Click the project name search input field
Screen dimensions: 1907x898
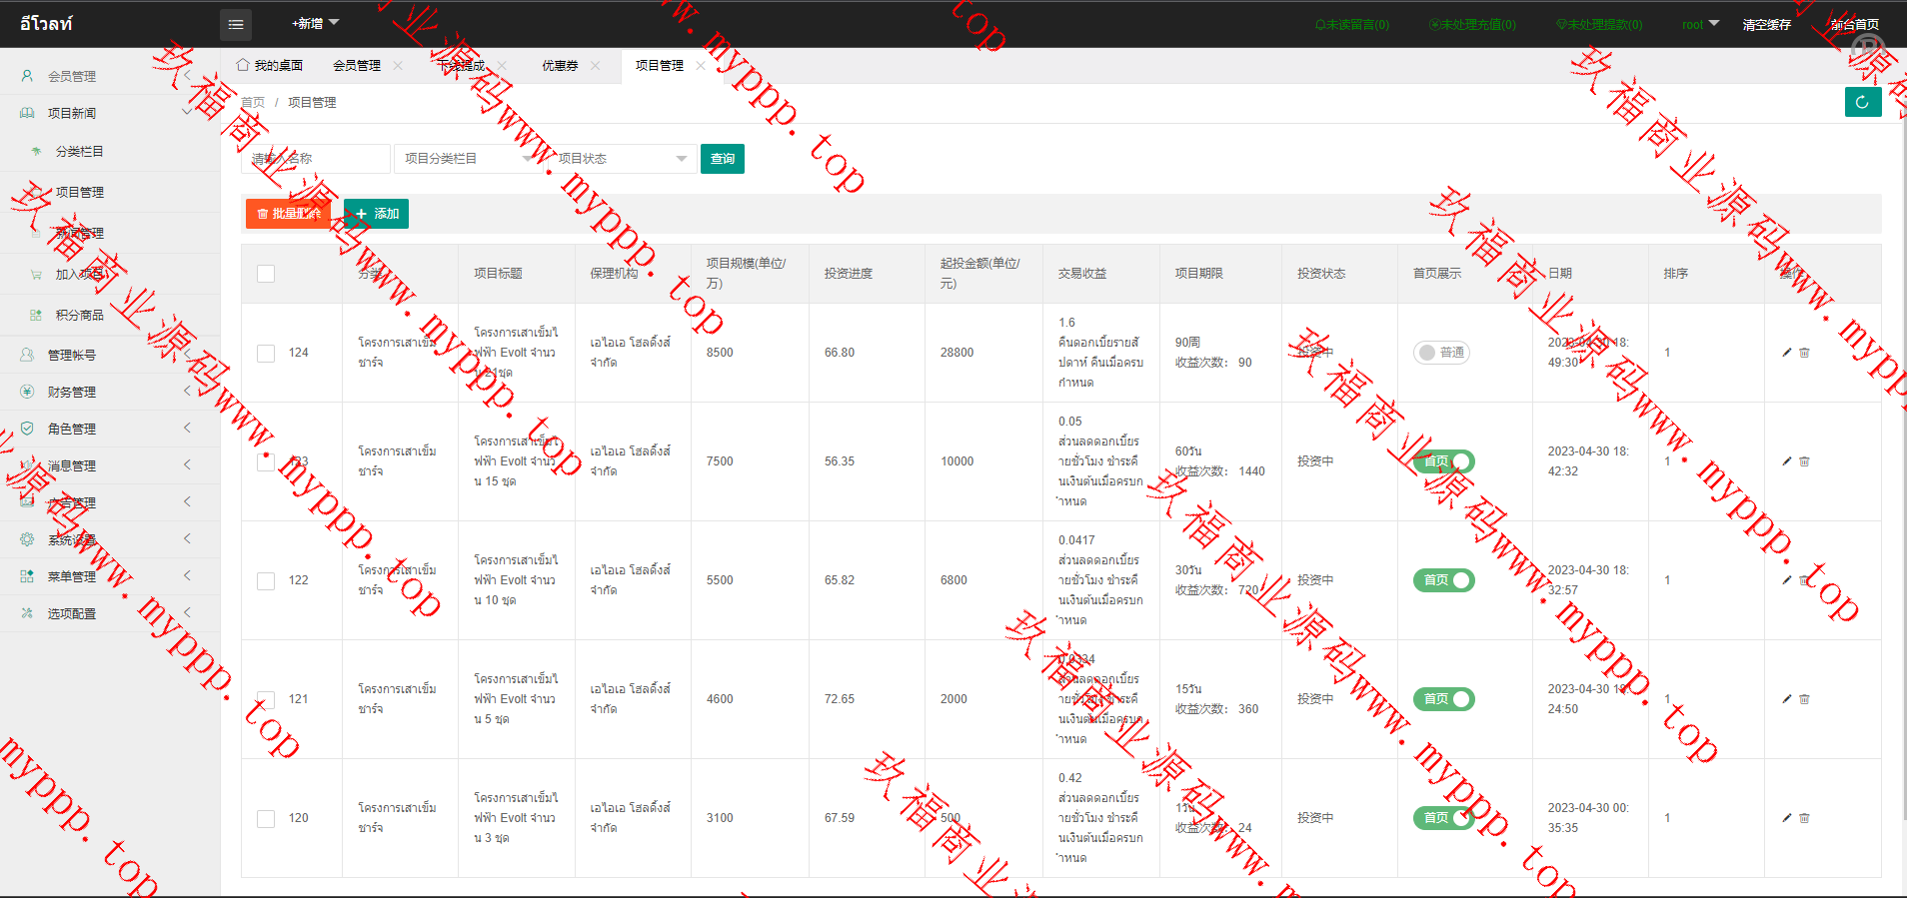316,159
